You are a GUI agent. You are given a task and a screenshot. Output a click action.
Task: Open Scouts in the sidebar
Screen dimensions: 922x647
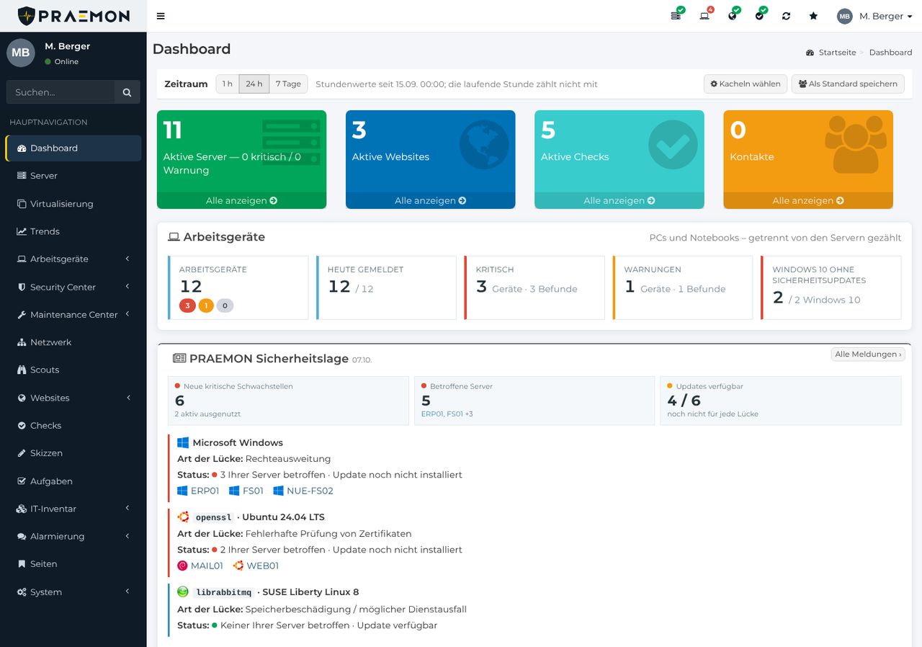[73, 370]
